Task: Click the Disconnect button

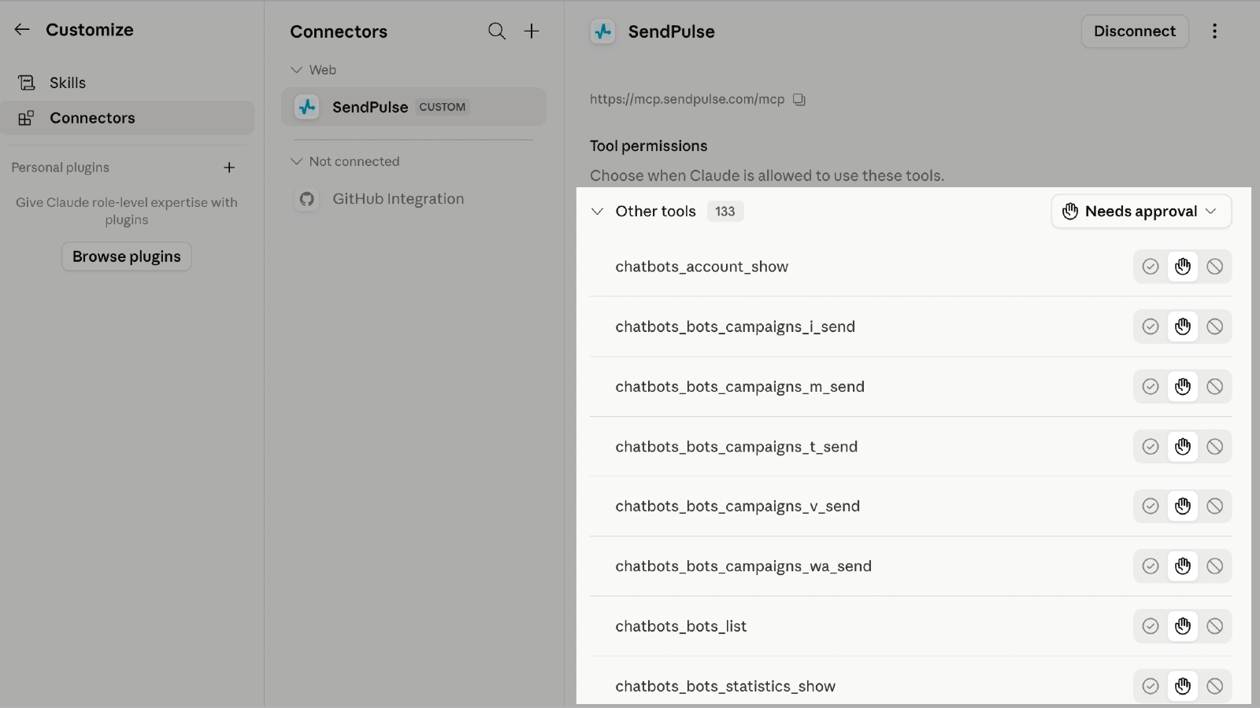Action: 1135,31
